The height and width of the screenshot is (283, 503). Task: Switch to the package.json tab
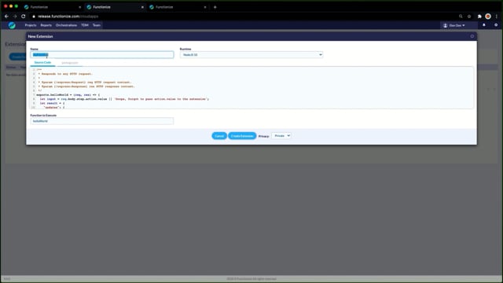70,63
